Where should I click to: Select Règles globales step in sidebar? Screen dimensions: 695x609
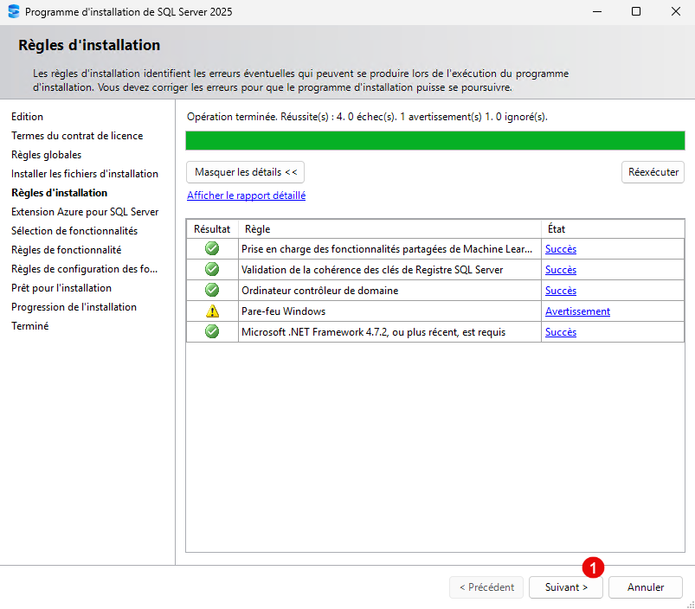point(47,155)
